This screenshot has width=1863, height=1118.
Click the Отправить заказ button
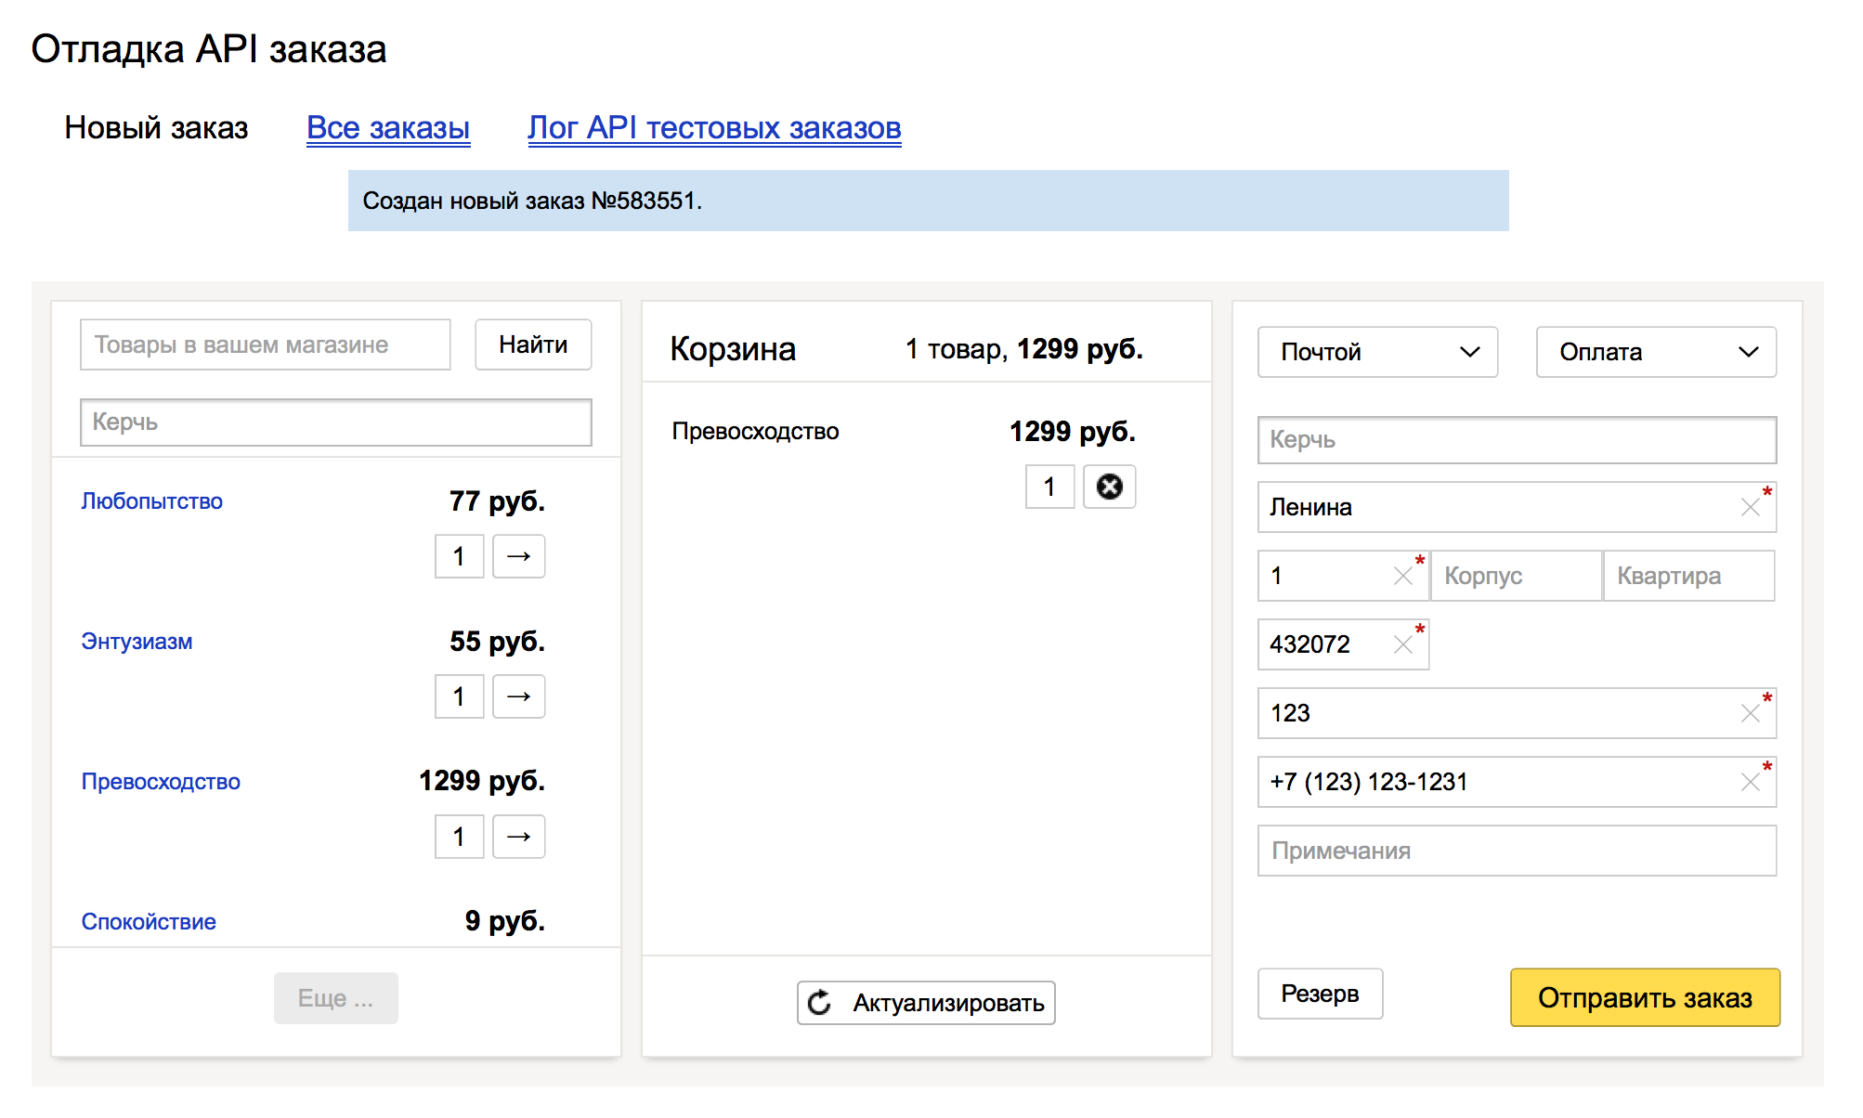1645,997
